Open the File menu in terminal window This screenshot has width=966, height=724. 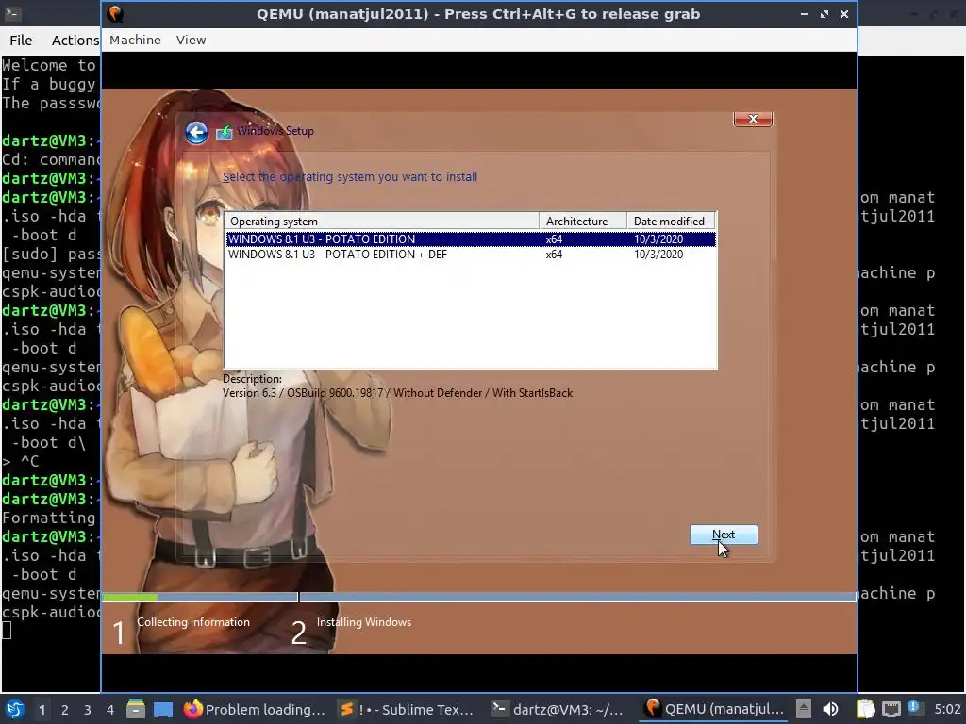click(21, 40)
